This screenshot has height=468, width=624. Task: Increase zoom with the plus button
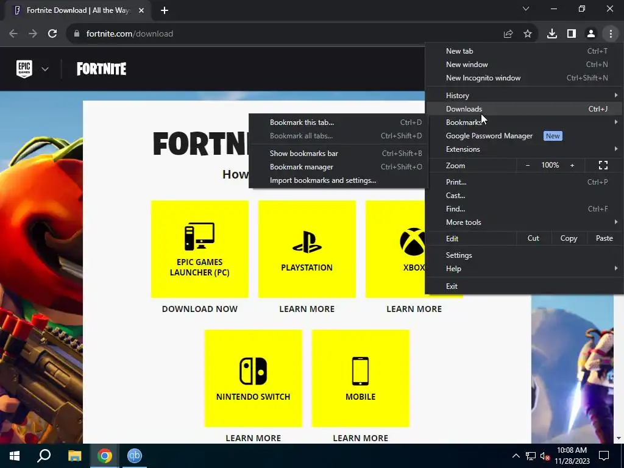coord(572,165)
